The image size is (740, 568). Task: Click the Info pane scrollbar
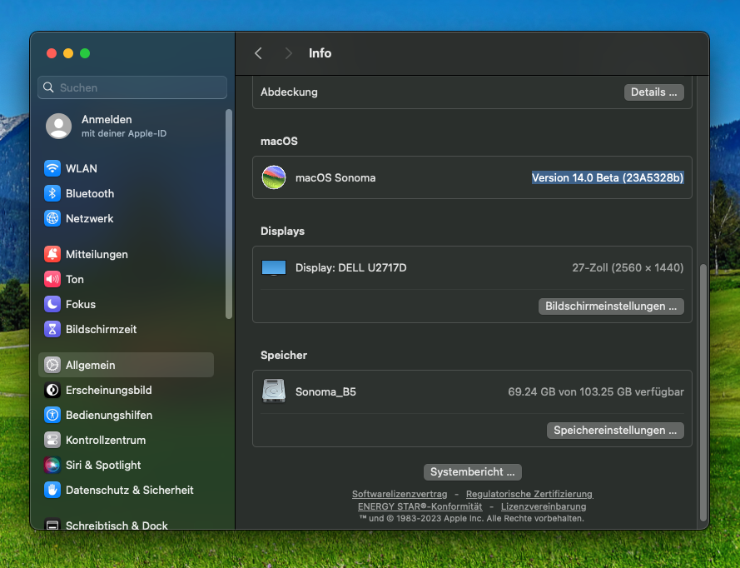[703, 392]
